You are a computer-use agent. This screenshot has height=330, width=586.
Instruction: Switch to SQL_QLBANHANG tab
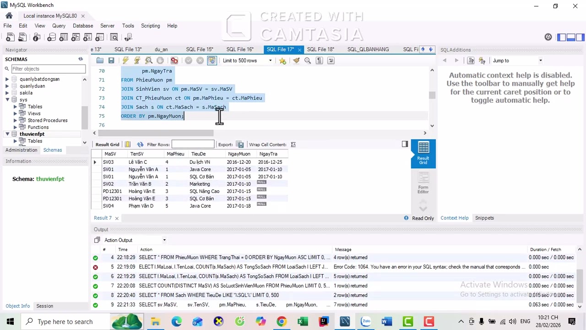tap(368, 49)
